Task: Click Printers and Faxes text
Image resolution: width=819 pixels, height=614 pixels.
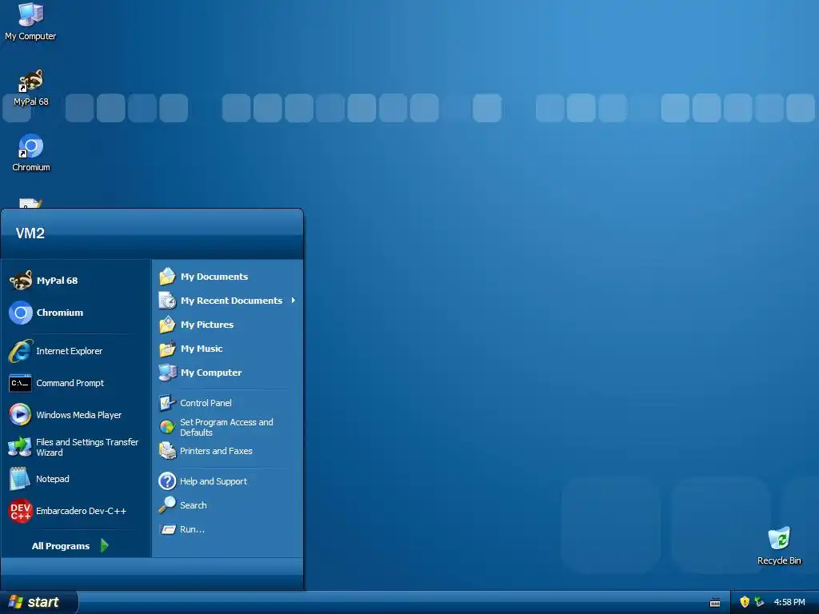Action: (x=216, y=451)
